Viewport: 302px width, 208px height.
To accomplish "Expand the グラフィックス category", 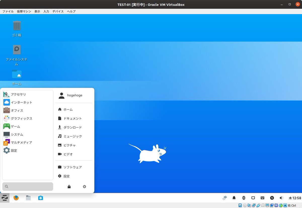I will (28, 119).
